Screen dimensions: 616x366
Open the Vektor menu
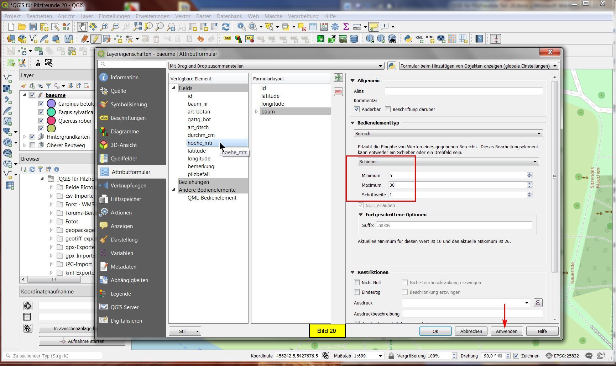click(x=182, y=16)
